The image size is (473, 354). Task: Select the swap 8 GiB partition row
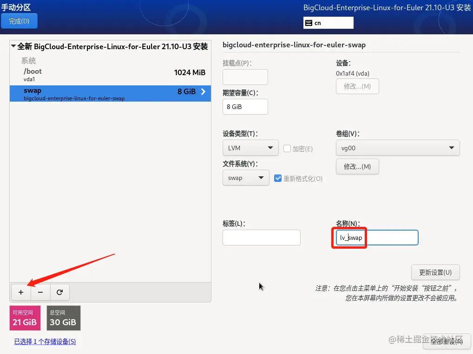tap(110, 94)
